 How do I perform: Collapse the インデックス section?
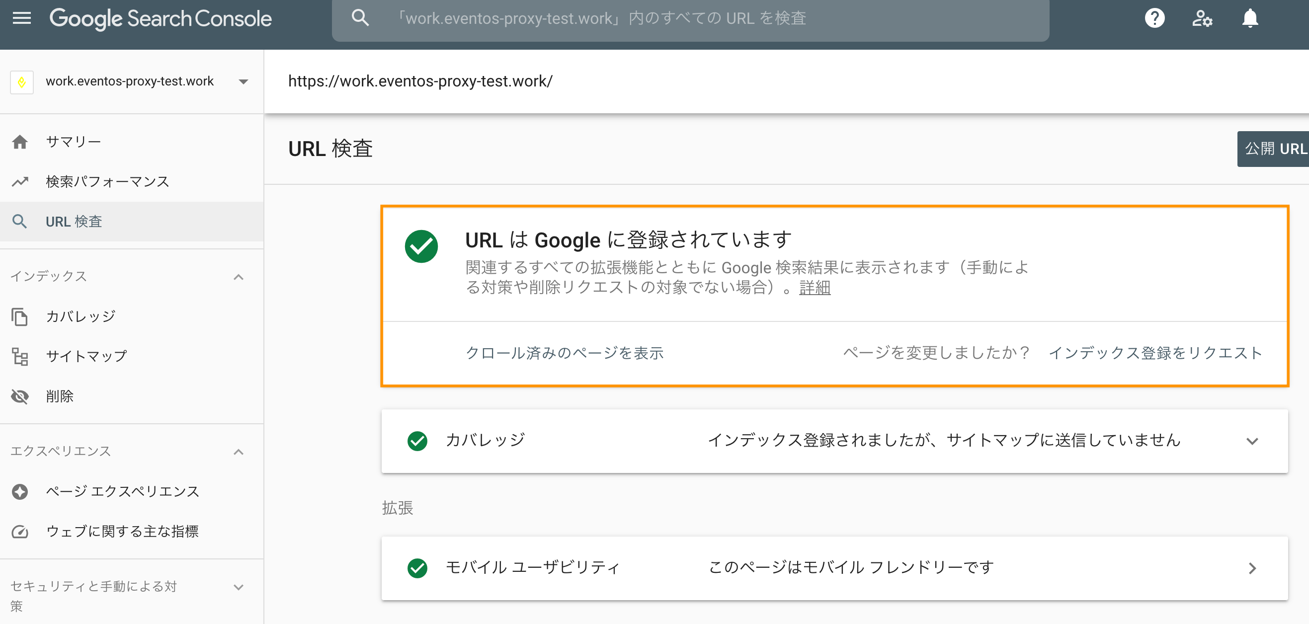tap(239, 277)
